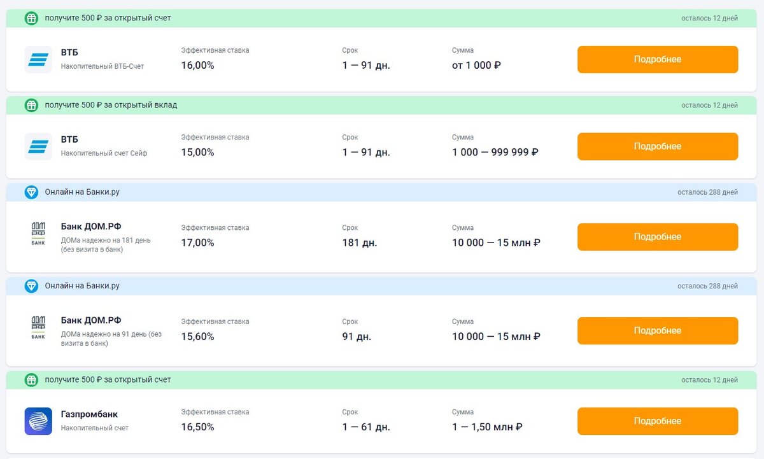Click the 17,00% effective rate value
This screenshot has width=764, height=459.
coord(197,243)
